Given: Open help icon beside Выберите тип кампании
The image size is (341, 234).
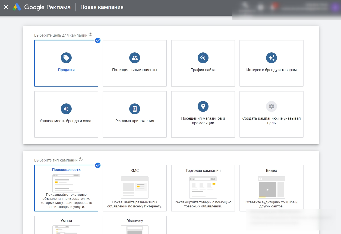Looking at the screenshot, I should pyautogui.click(x=81, y=160).
